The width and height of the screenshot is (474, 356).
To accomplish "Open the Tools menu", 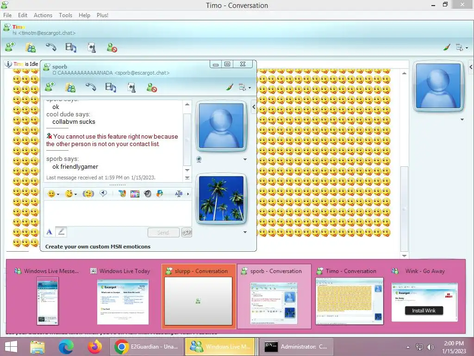I will (x=65, y=15).
